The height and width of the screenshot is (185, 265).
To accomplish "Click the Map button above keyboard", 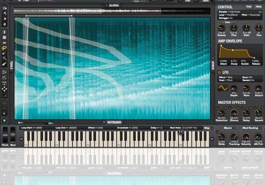I will (207, 128).
